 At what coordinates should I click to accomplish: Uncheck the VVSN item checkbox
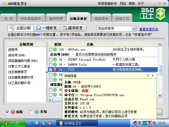pos(50,70)
